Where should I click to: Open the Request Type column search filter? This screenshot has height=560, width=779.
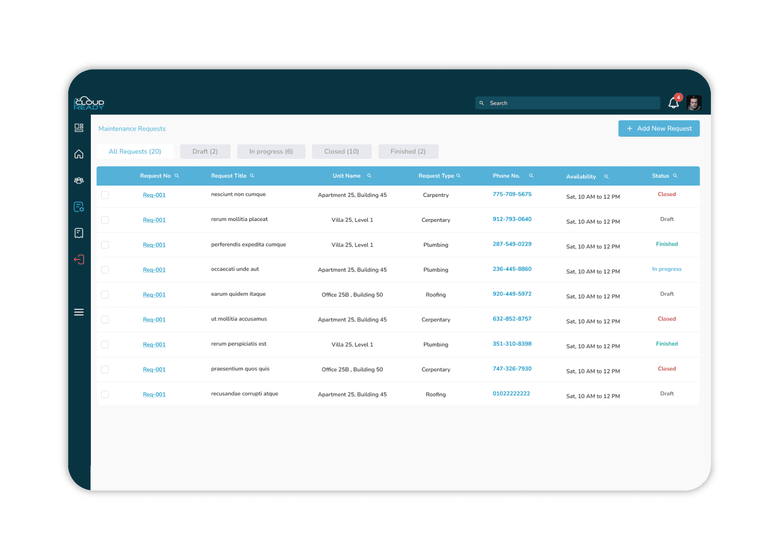459,176
